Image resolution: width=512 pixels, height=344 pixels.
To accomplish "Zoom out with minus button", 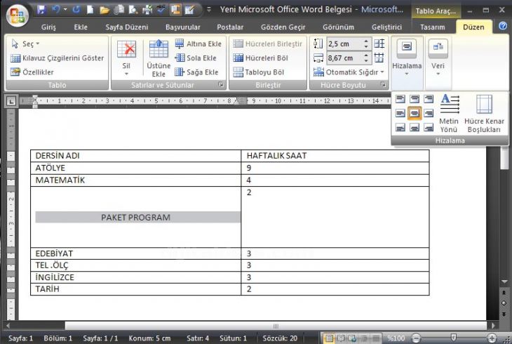I will point(417,338).
